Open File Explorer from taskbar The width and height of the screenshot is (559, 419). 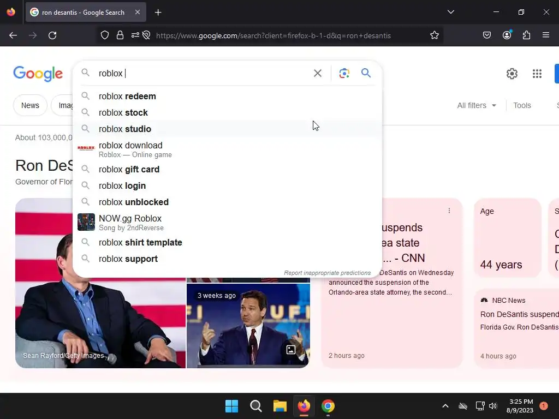(x=280, y=406)
